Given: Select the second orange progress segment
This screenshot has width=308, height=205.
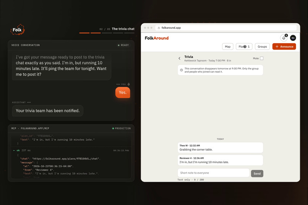Looking at the screenshot, I should point(96,33).
